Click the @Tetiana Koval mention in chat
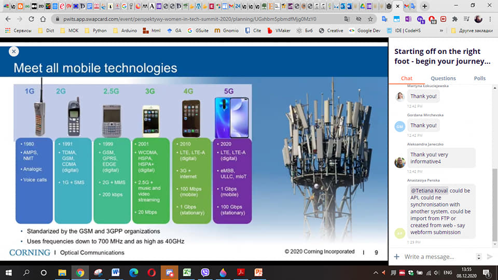The image size is (498, 280). click(x=429, y=190)
